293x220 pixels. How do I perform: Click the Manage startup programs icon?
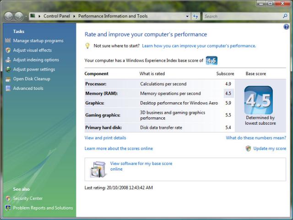[x=8, y=40]
